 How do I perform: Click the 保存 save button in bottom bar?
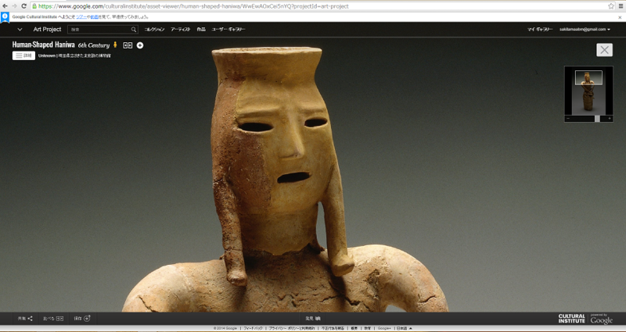[x=82, y=319]
